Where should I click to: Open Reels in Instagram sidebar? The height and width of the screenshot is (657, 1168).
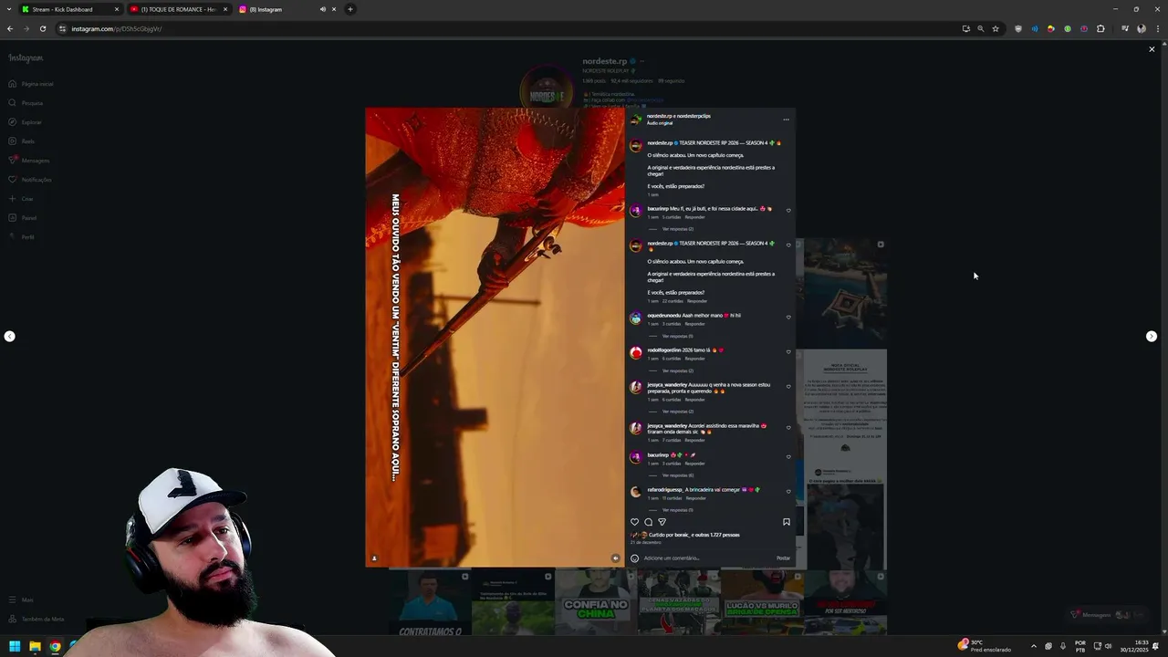click(x=21, y=141)
